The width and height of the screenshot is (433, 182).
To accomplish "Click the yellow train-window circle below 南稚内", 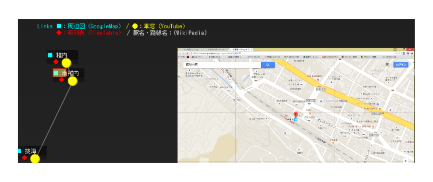I will point(72,81).
